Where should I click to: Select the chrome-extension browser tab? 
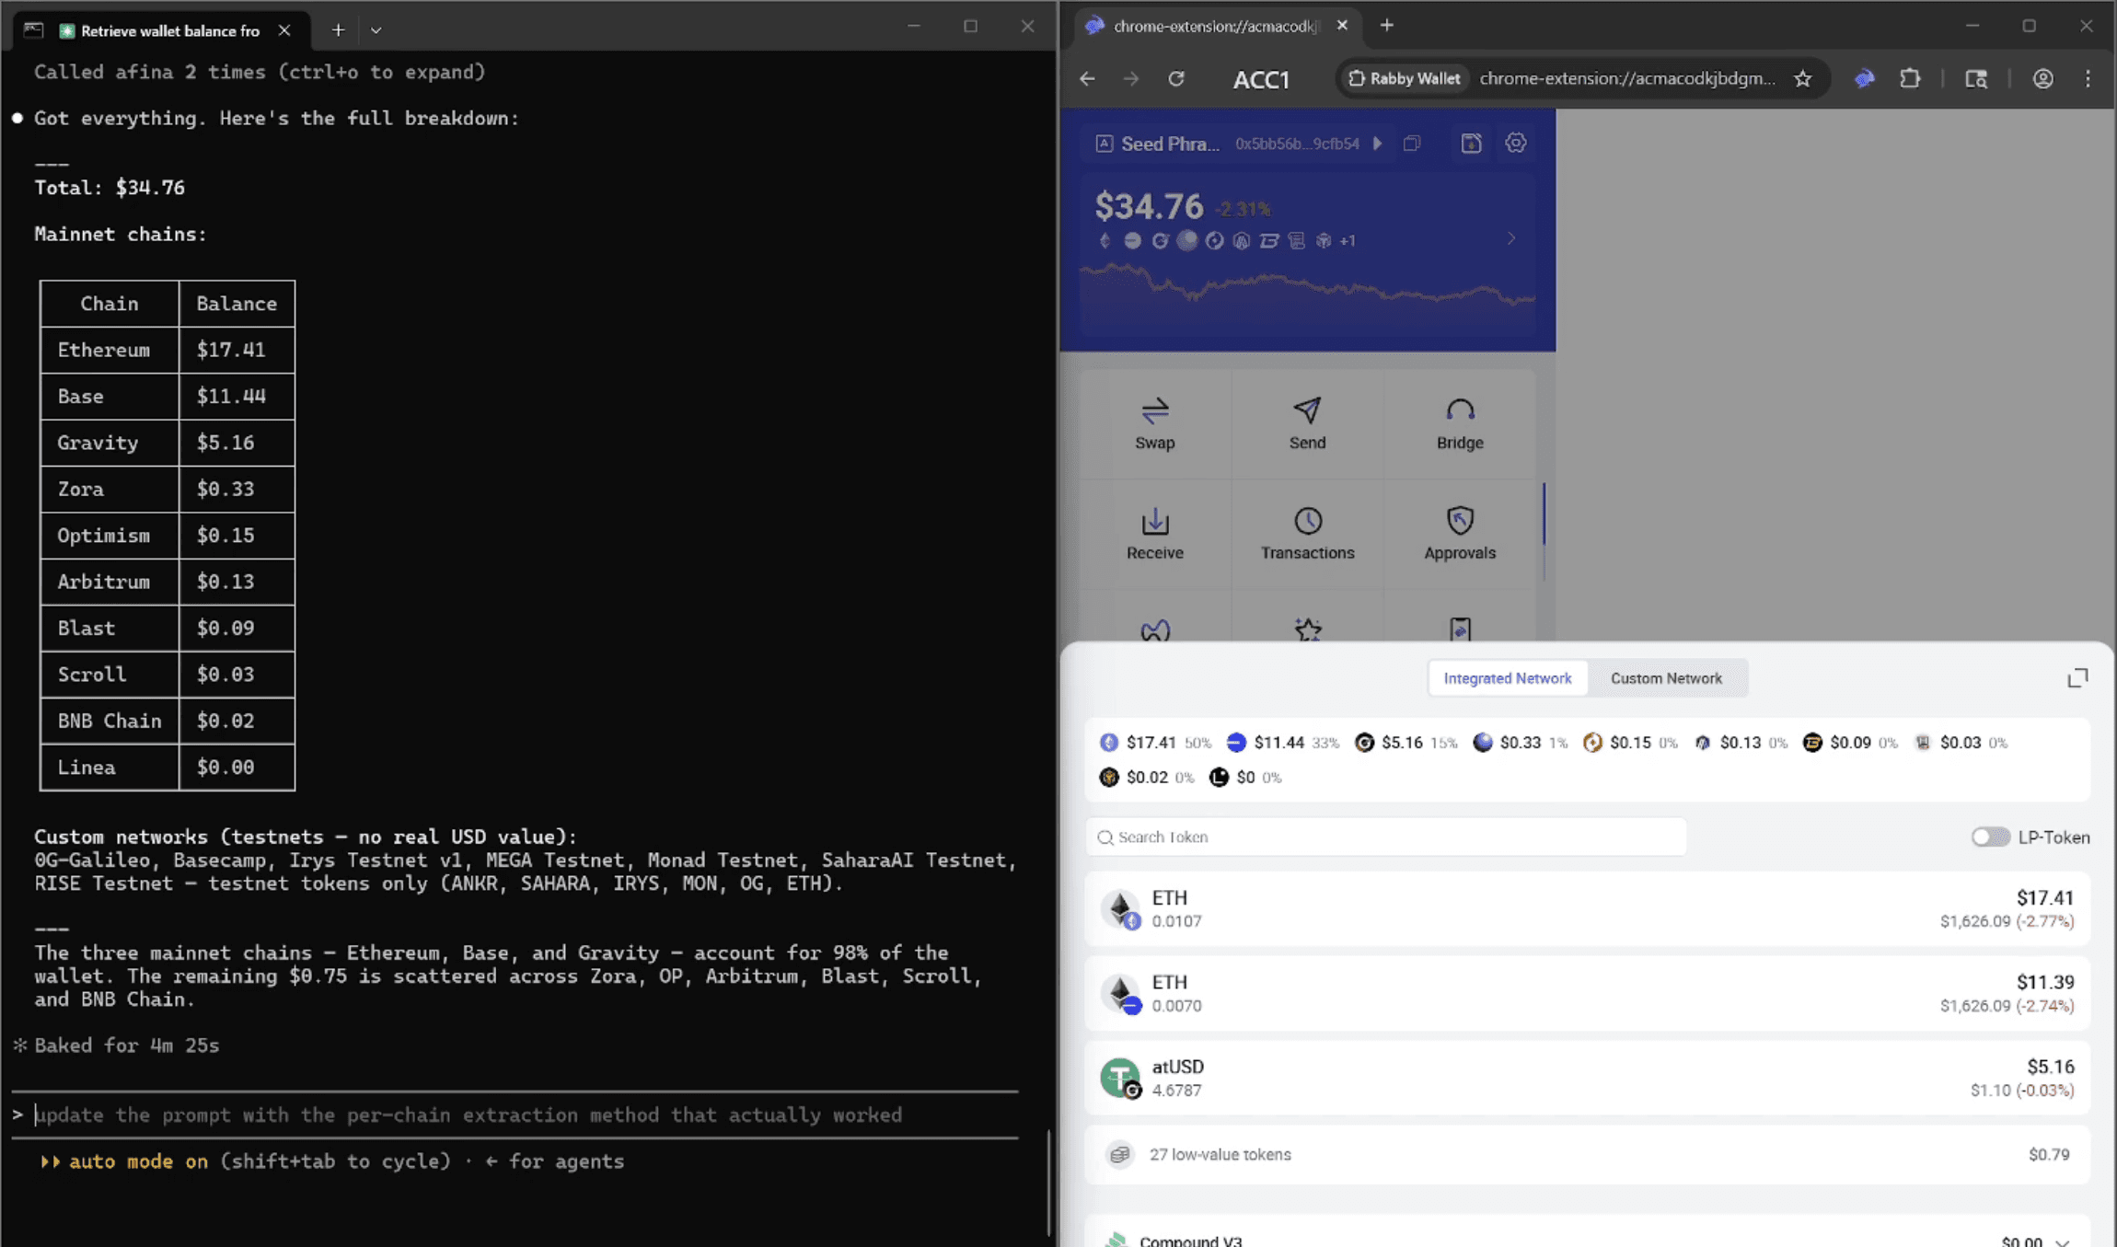pos(1215,26)
